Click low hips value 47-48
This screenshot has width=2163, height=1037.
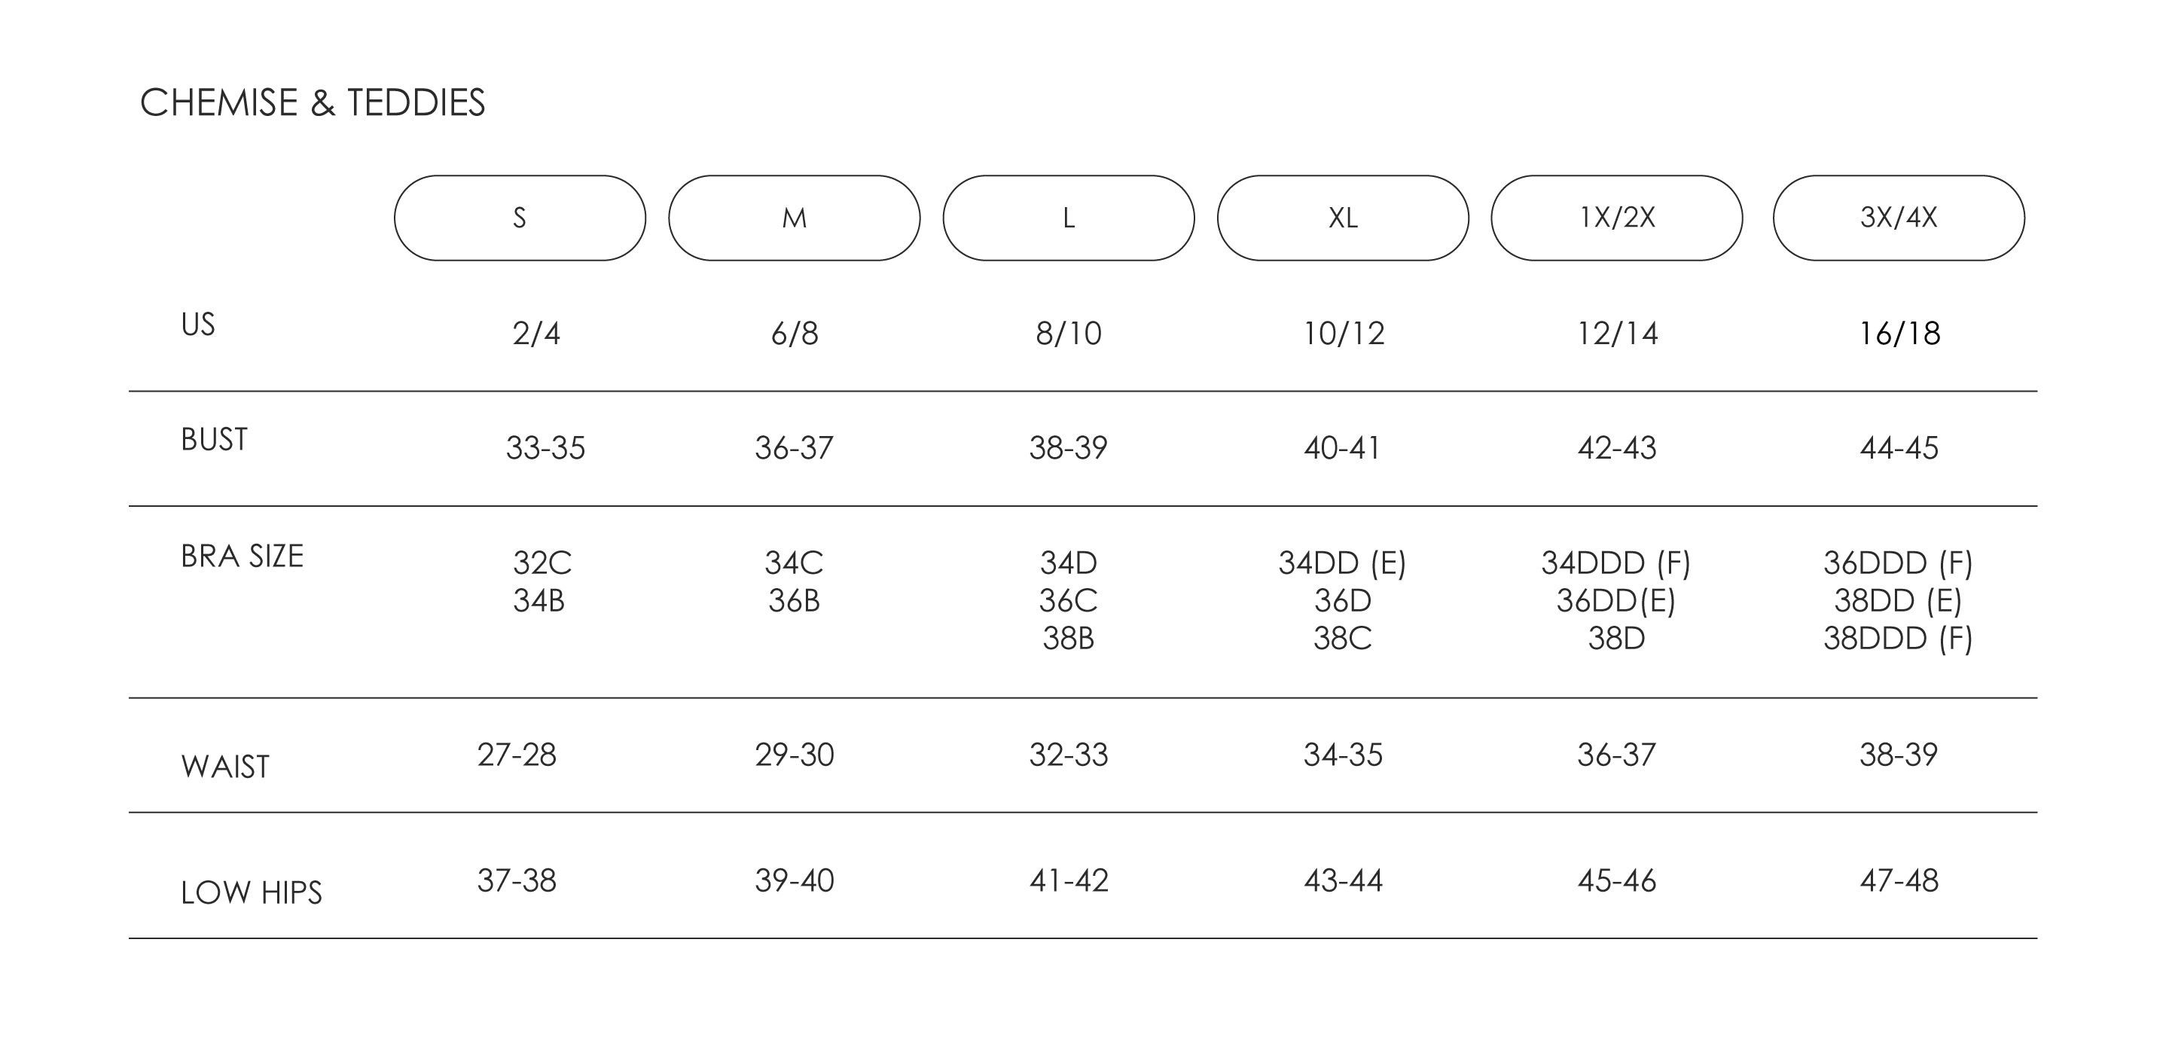coord(1899,880)
